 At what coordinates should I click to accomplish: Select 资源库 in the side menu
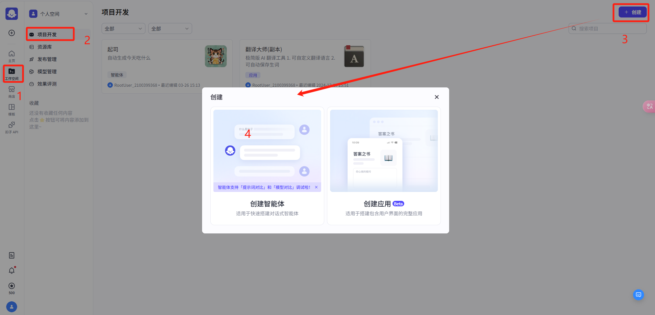(x=45, y=47)
